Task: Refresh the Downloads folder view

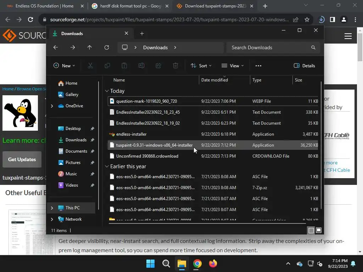Action: 106,47
